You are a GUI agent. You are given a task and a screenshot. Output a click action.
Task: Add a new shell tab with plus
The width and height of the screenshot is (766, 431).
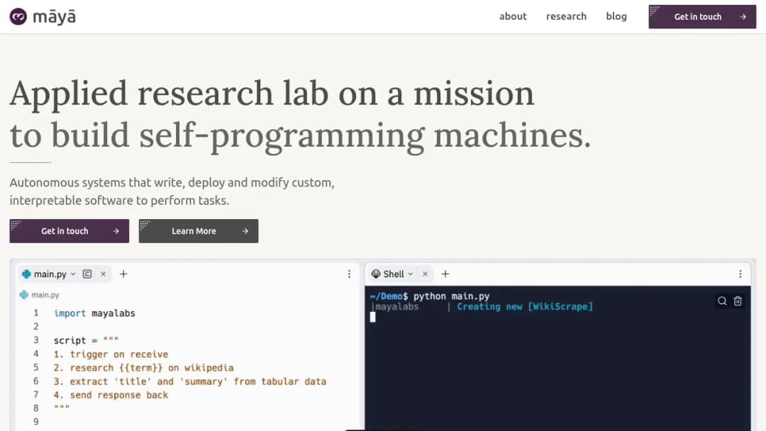coord(445,274)
